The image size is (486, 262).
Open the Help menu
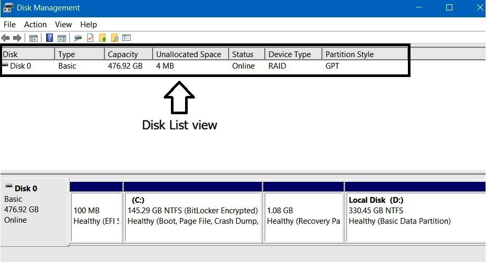click(89, 25)
